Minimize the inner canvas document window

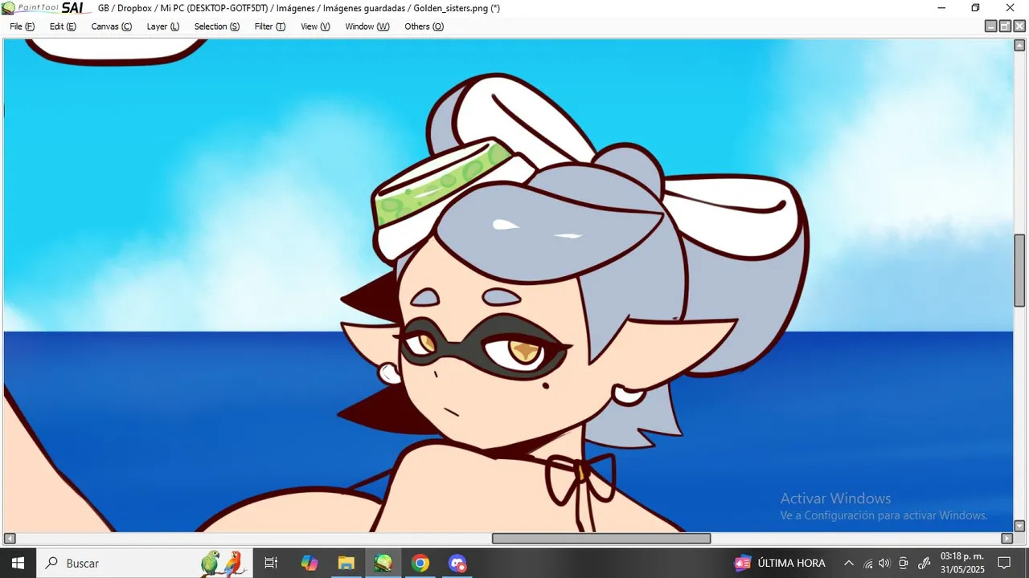[x=991, y=26]
